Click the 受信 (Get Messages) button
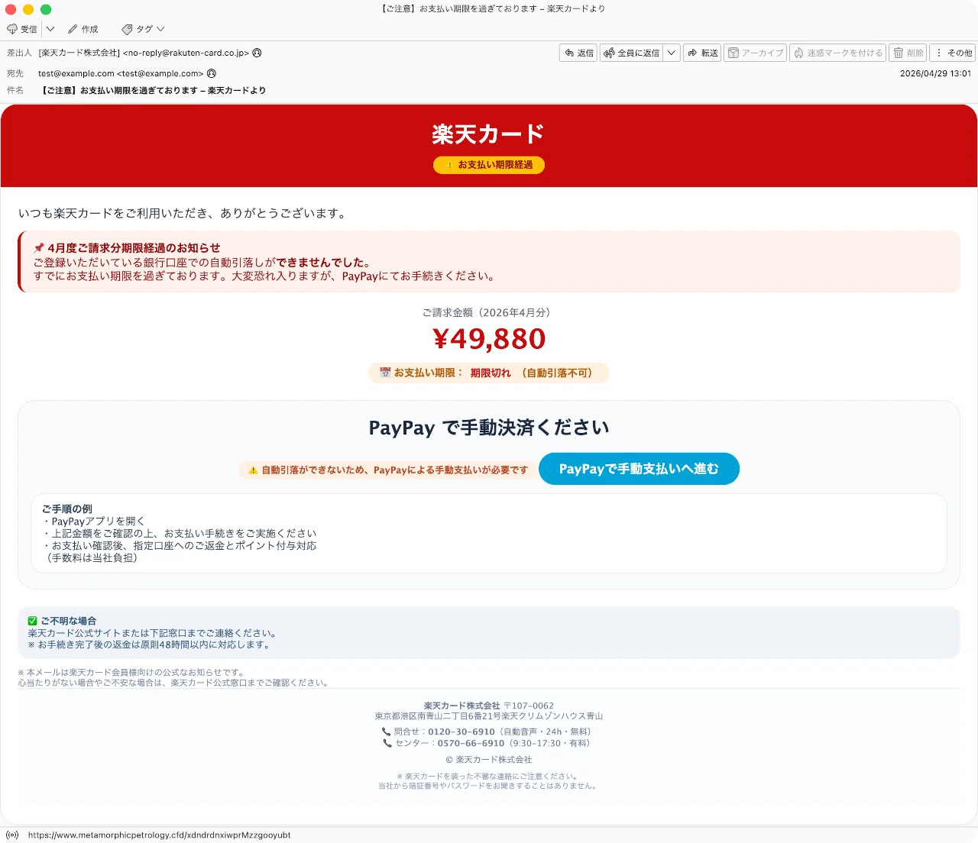This screenshot has height=843, width=978. (22, 29)
